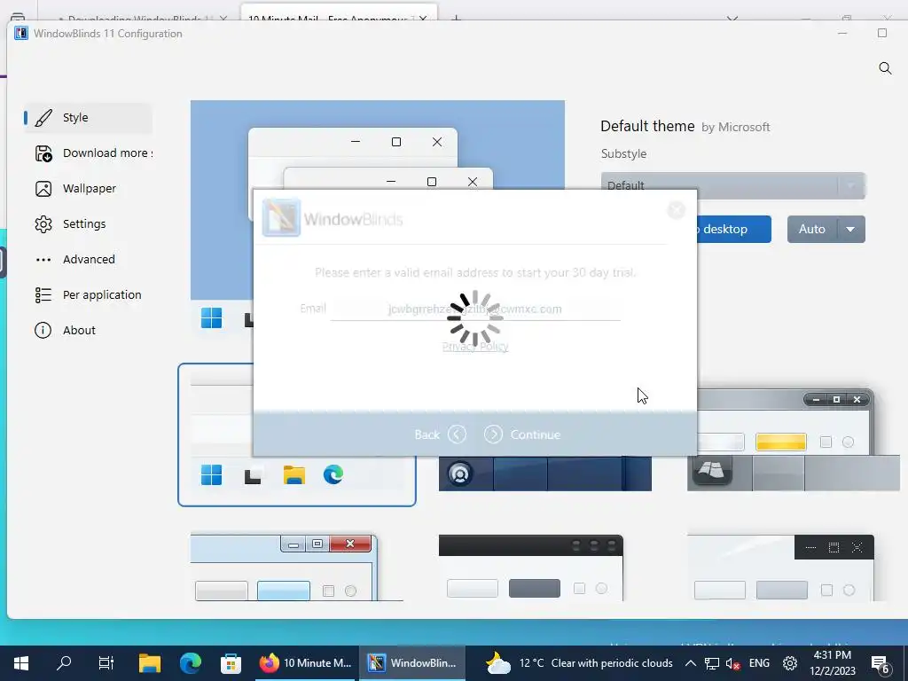The image size is (908, 681).
Task: Click the muted volume tray icon
Action: coord(732,663)
